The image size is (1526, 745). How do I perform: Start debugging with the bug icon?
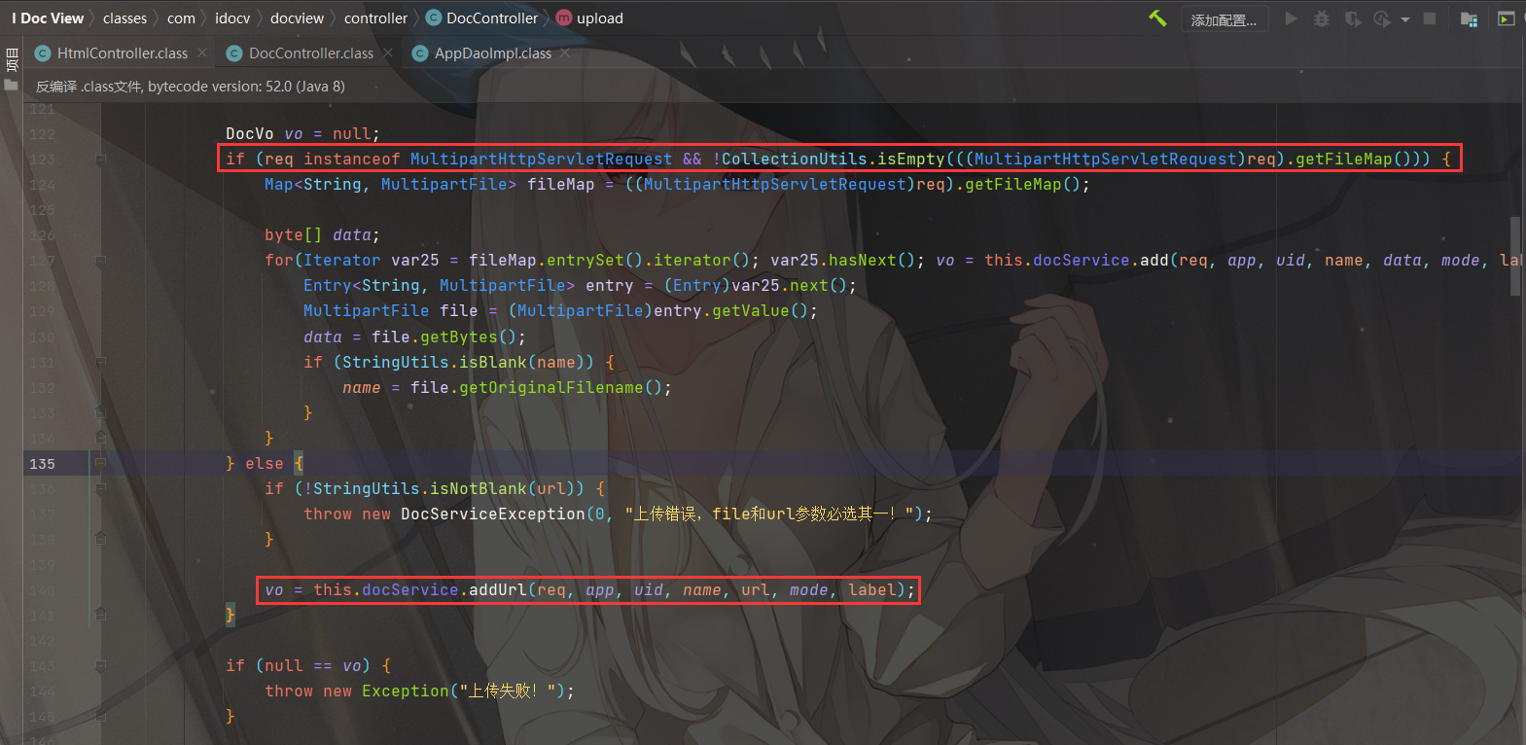tap(1321, 18)
